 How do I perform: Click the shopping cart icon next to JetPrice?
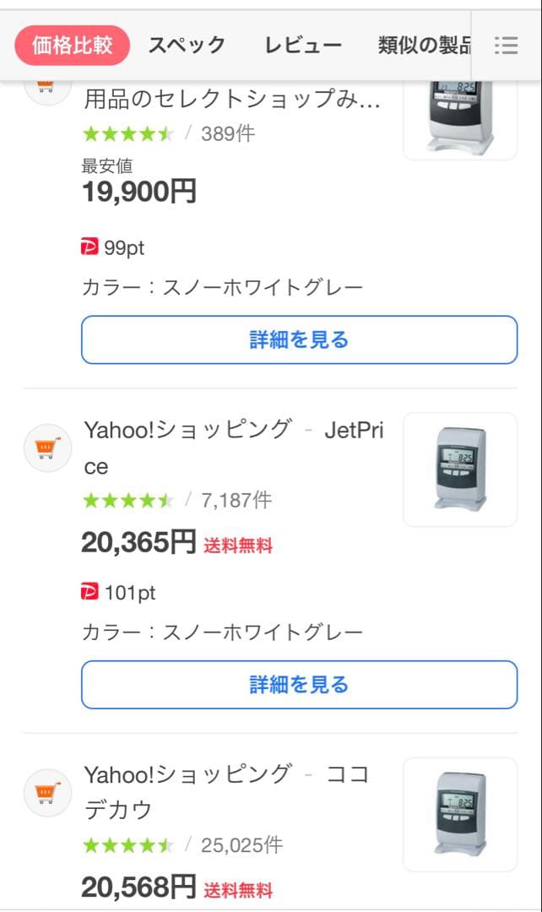click(47, 448)
